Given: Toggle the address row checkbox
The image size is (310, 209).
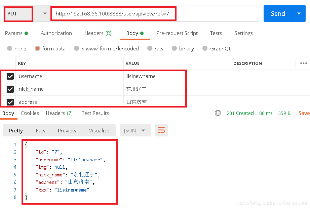Looking at the screenshot, I should [10, 102].
